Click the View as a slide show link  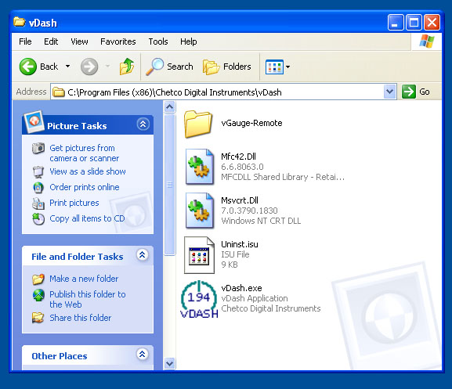(x=88, y=171)
